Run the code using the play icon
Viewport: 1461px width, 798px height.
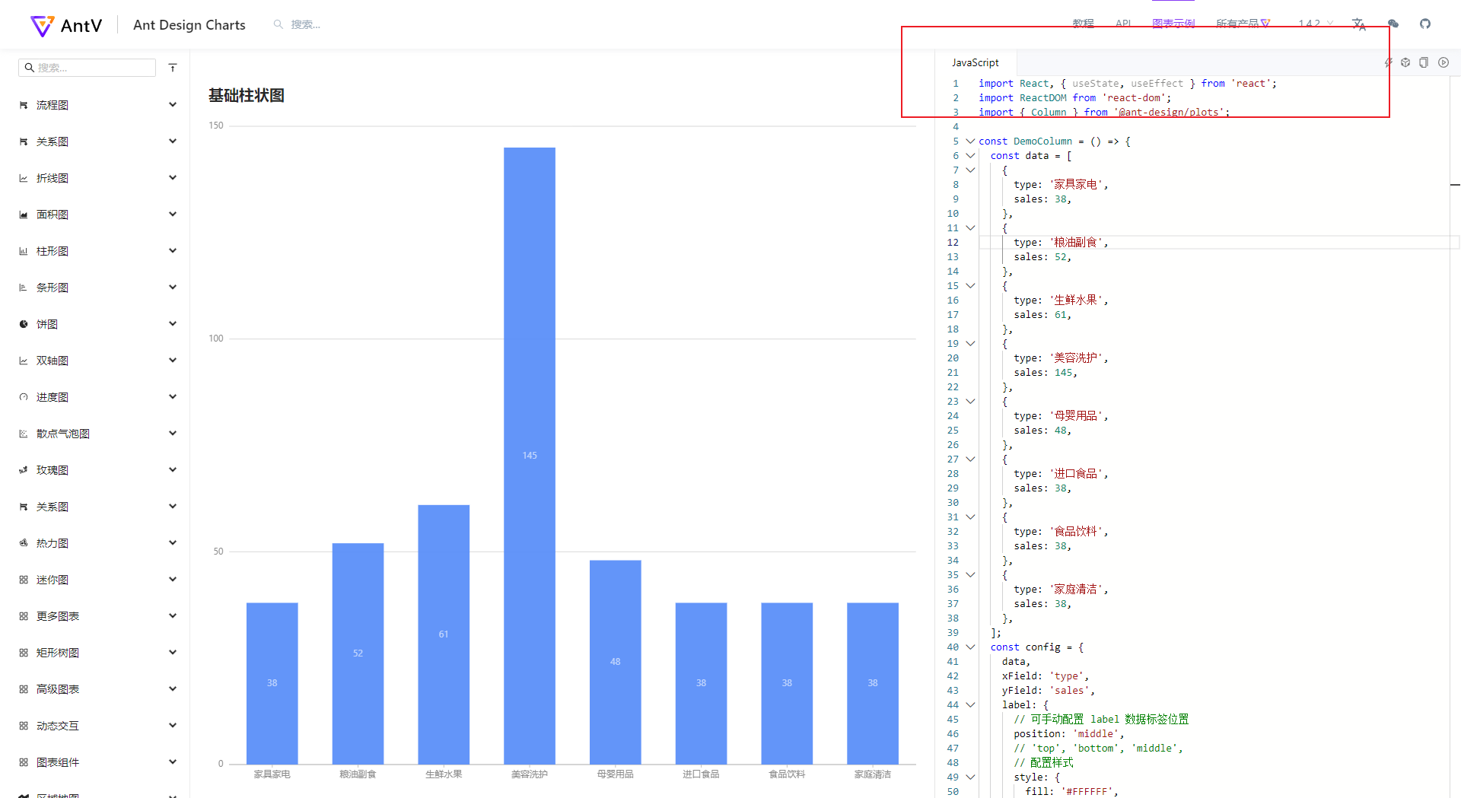point(1443,62)
